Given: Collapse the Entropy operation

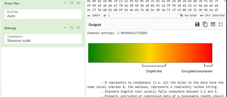Looking at the screenshot, I should 65,28.
